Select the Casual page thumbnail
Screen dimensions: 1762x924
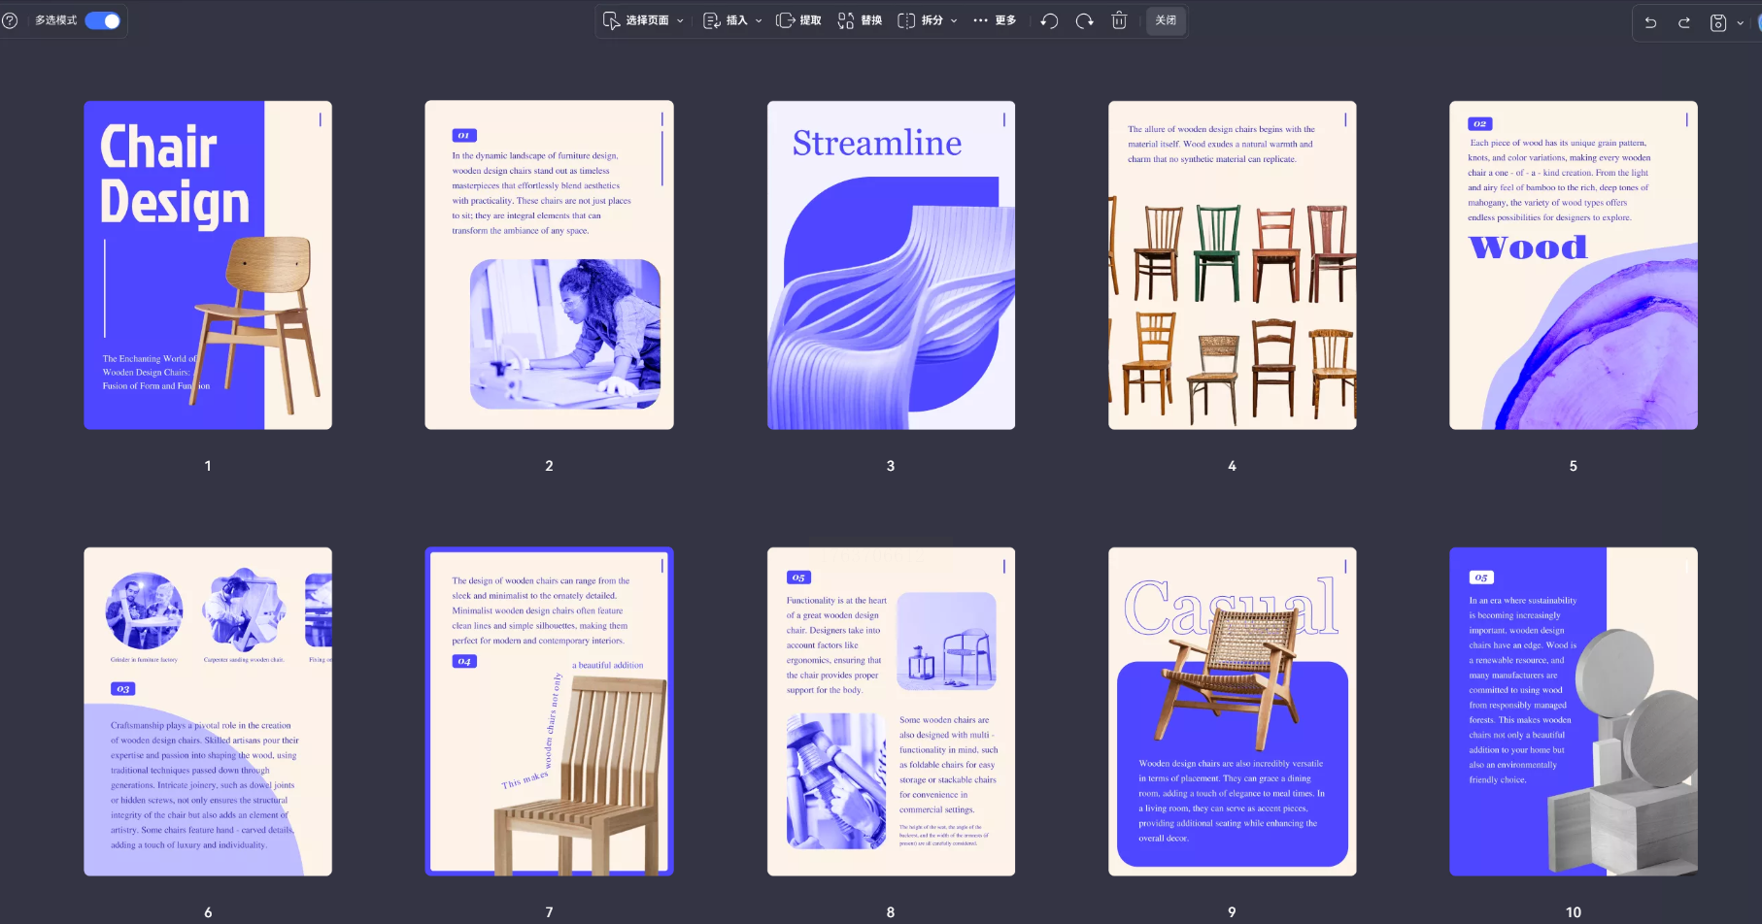(x=1232, y=711)
